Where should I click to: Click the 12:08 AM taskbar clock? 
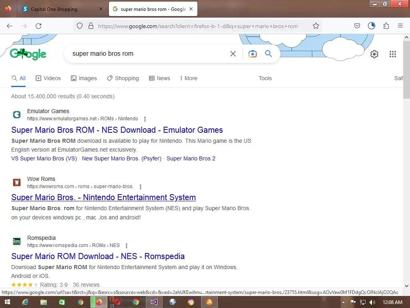[x=392, y=302]
